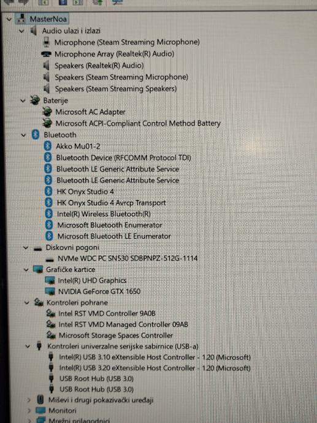Select Intel RST VMD Controller 9A0B
Screen dimensions: 317x423
coord(107,313)
